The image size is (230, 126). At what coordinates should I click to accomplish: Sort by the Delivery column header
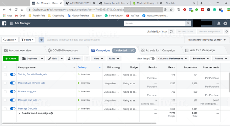82,67
